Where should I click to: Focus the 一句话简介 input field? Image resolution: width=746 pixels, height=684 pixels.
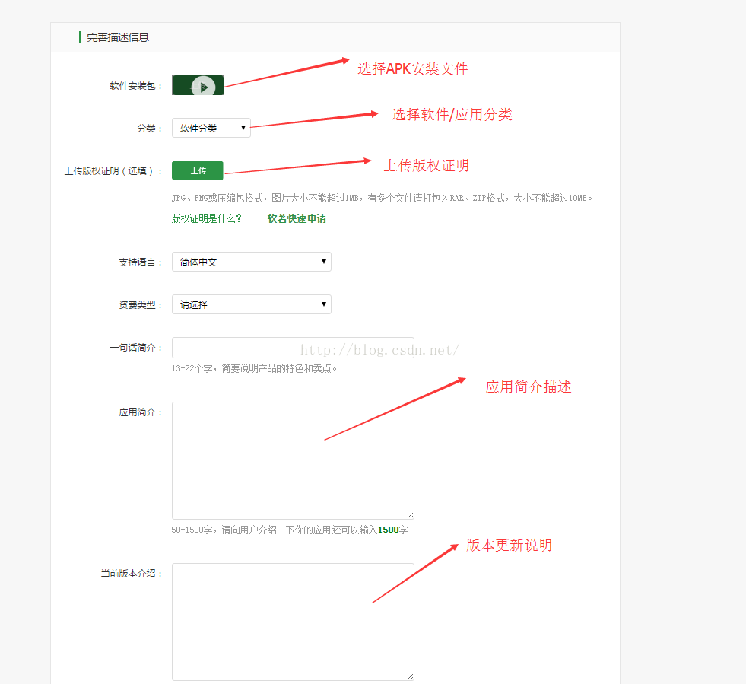click(x=293, y=348)
